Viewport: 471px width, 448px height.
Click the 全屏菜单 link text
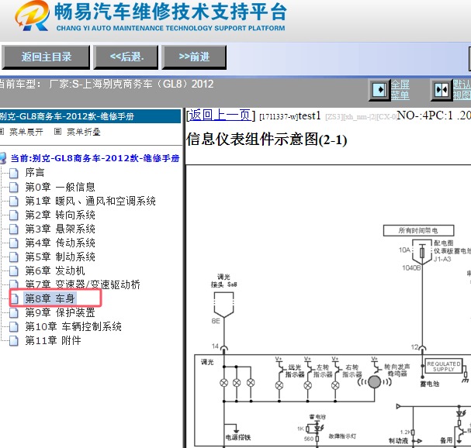tap(400, 89)
